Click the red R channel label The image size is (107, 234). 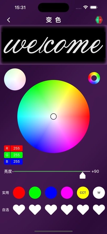(7, 148)
